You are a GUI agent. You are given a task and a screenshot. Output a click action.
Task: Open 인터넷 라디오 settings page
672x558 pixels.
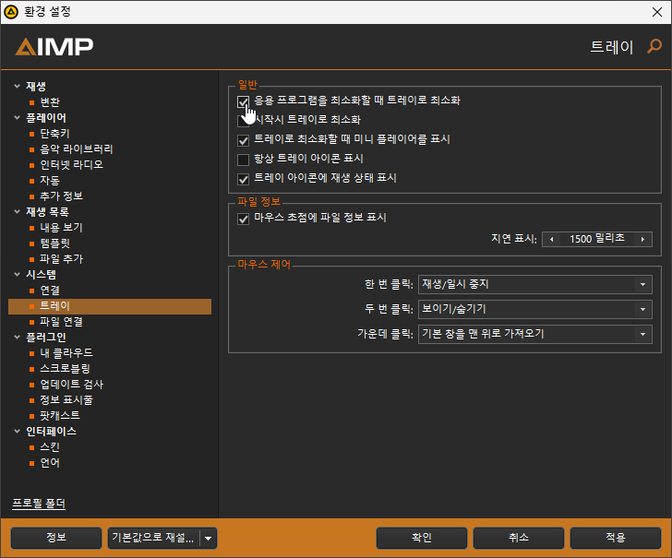coord(72,165)
